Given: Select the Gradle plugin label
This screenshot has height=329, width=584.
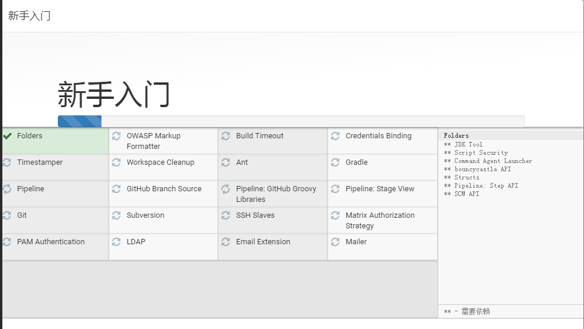Looking at the screenshot, I should tap(356, 162).
